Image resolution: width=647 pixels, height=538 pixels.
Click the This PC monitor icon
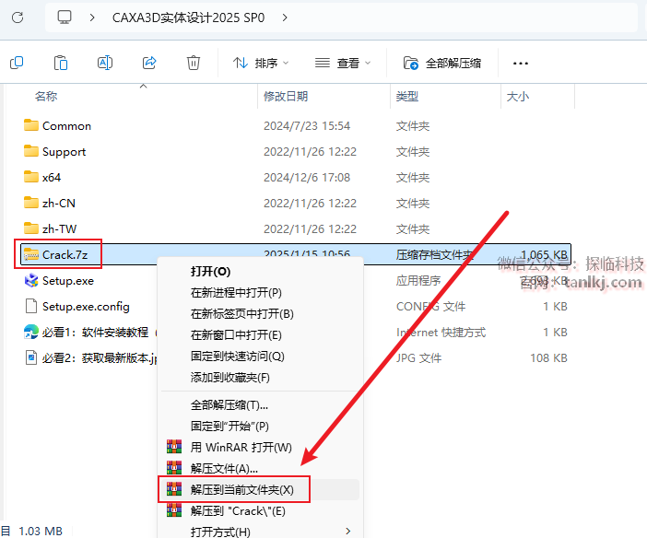65,18
